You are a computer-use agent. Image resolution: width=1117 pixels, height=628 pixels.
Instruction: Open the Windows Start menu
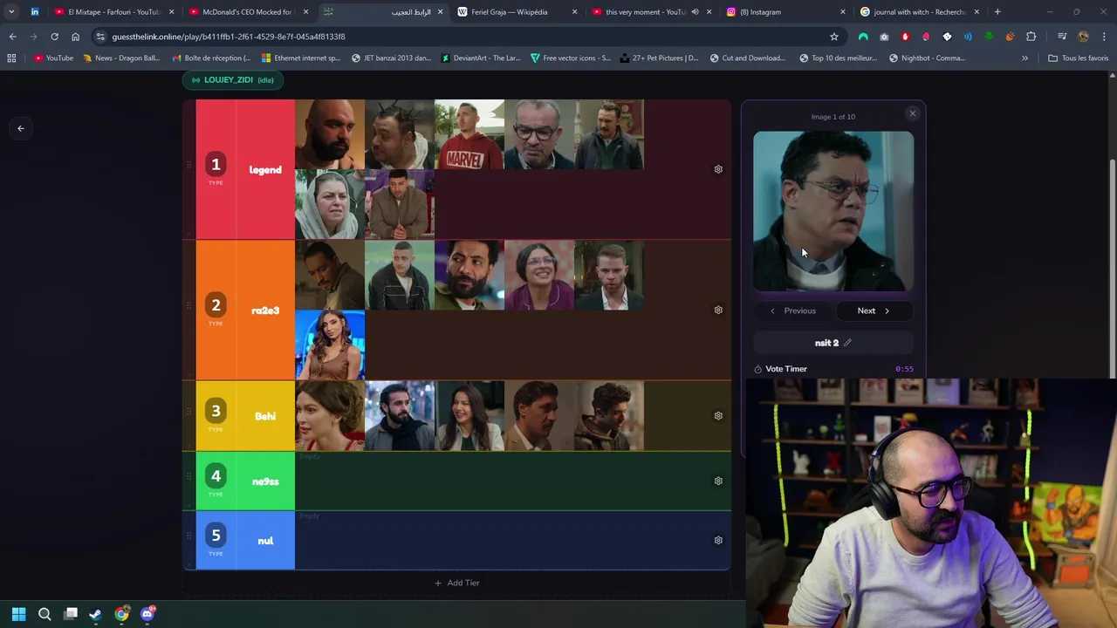coord(19,614)
